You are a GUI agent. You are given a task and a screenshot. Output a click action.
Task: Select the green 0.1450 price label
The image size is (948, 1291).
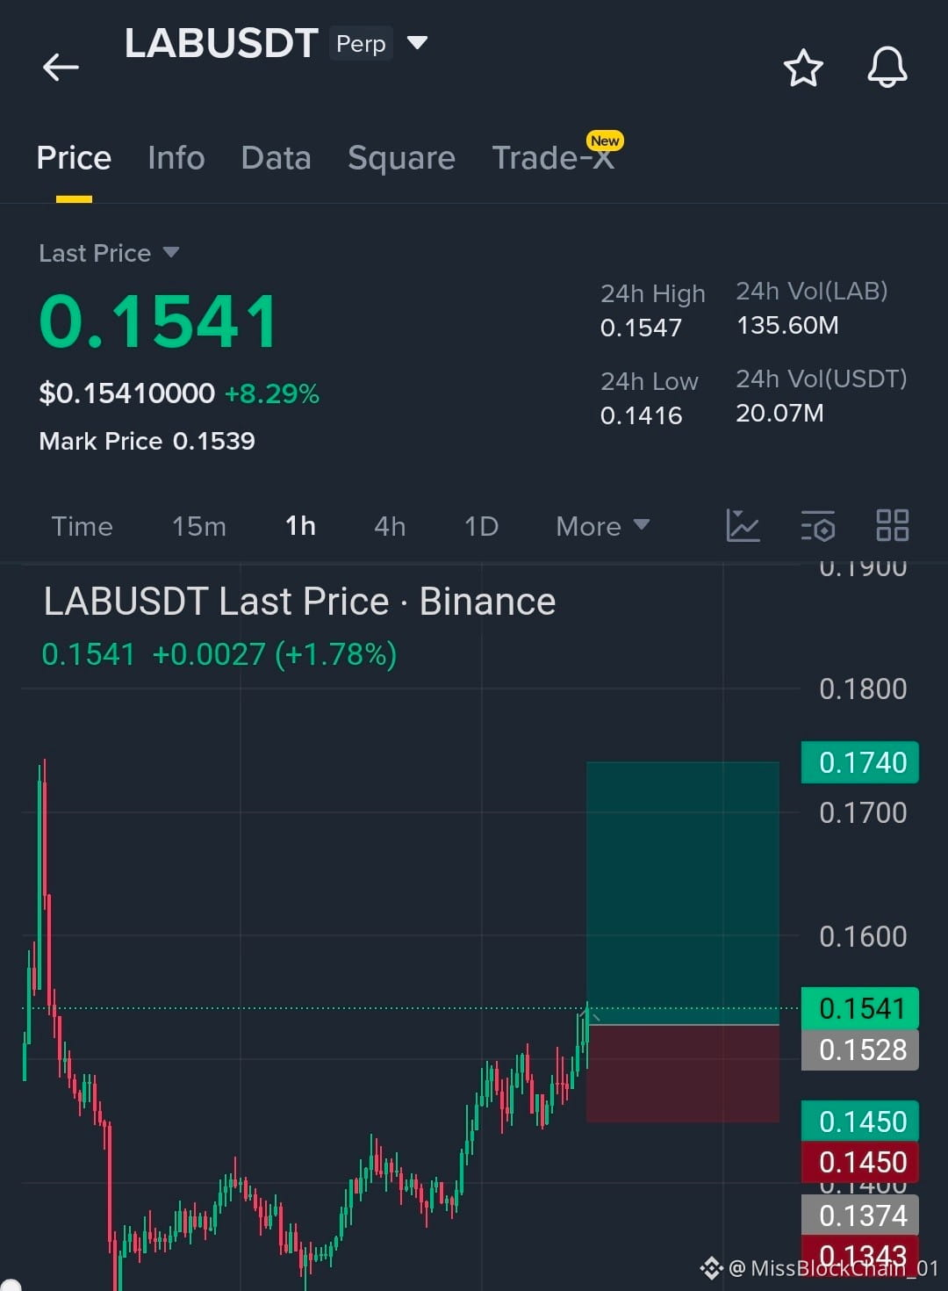tap(860, 1122)
